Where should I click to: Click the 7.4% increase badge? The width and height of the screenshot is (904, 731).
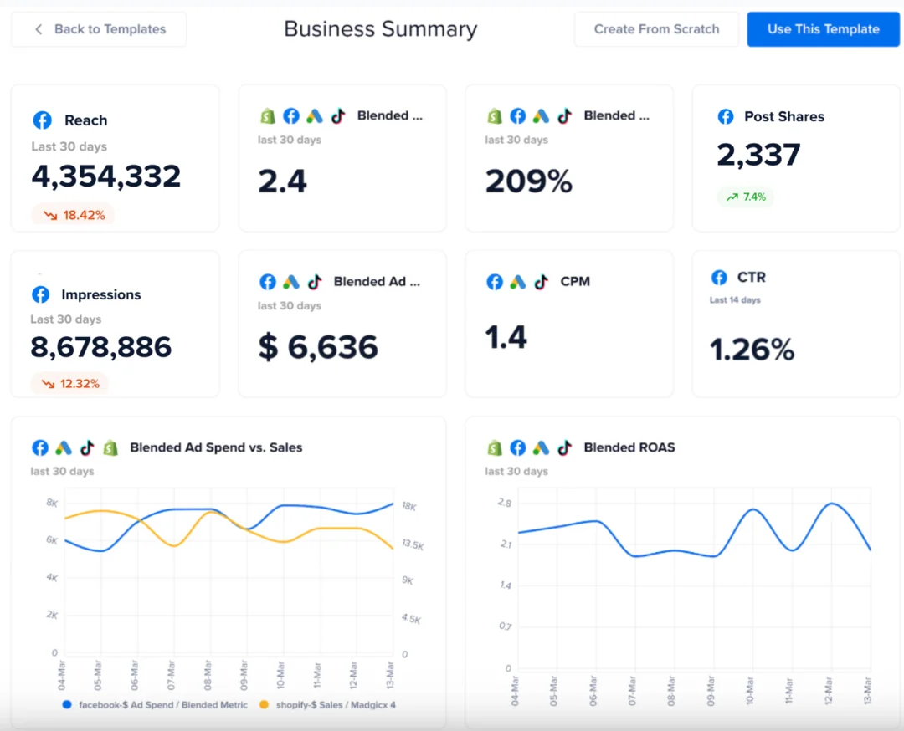tap(746, 197)
